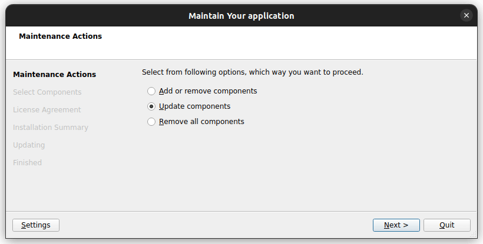This screenshot has height=244, width=483.
Task: Choose the "Update components" radio circle
Action: coord(151,106)
